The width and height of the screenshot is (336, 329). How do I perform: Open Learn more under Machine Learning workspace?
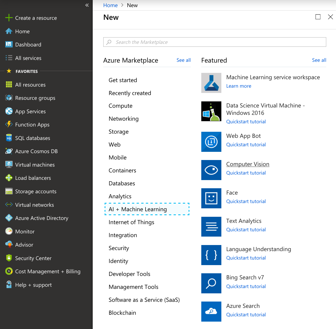239,86
